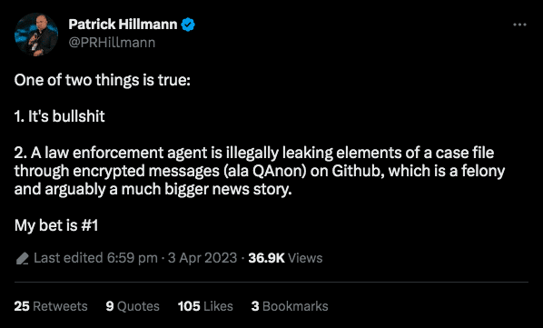Click the pencil edit history icon
Screen dimensions: 543x328
(x=22, y=258)
